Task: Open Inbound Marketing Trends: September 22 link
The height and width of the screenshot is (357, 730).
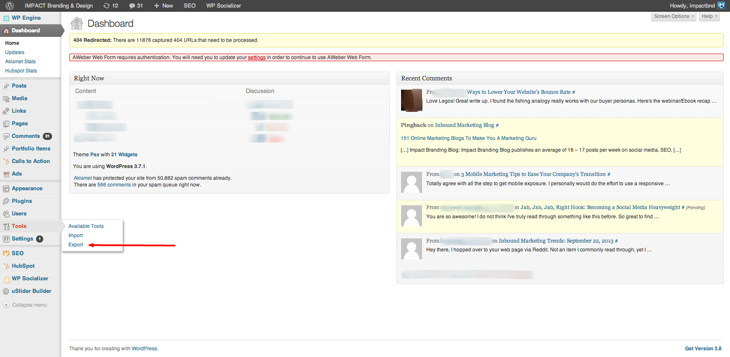Action: [556, 241]
